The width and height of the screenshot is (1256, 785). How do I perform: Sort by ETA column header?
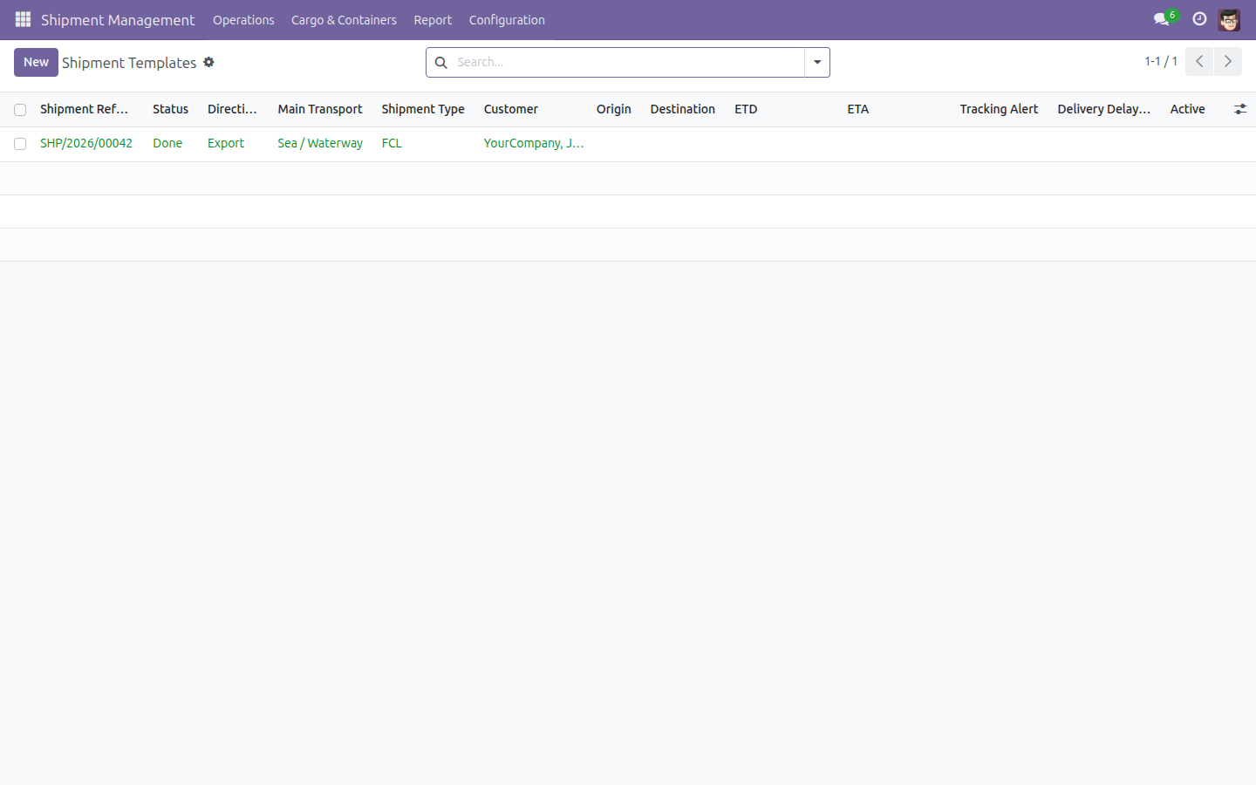[x=857, y=109]
